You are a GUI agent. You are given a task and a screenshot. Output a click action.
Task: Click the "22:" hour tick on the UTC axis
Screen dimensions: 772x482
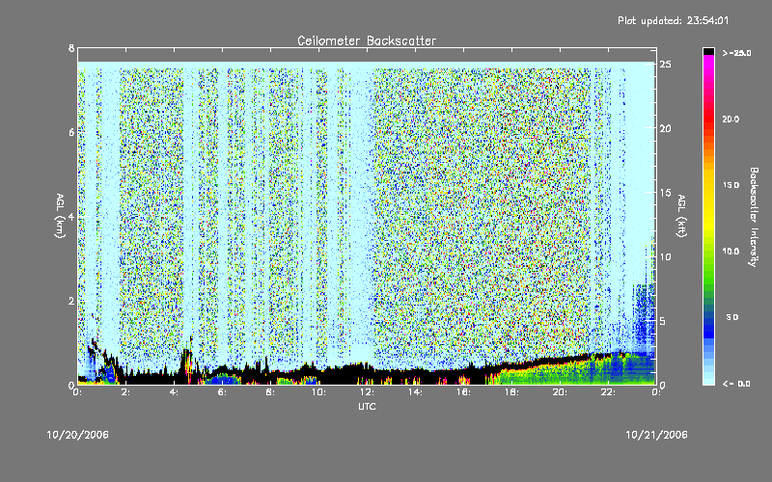(608, 392)
